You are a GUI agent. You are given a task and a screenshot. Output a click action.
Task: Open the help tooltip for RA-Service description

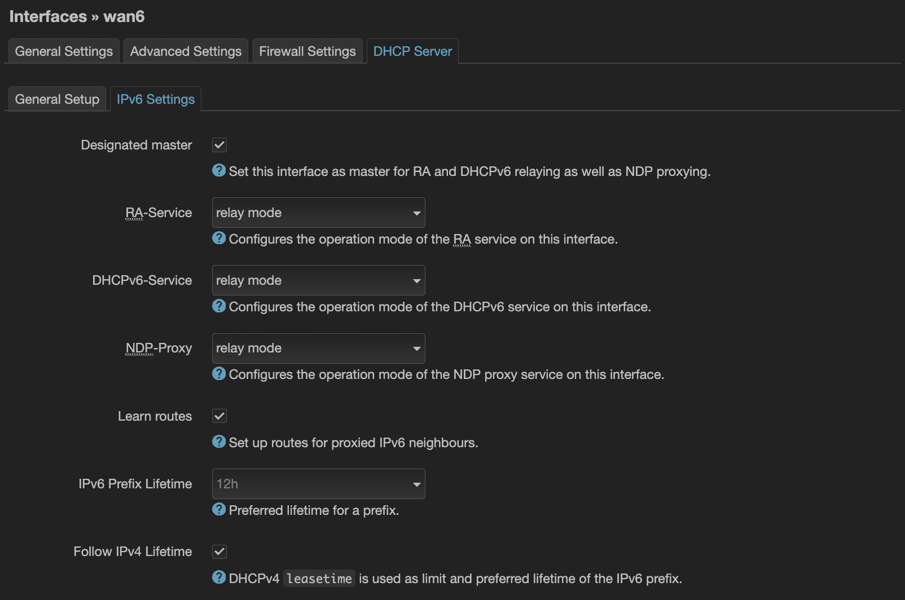(x=219, y=239)
